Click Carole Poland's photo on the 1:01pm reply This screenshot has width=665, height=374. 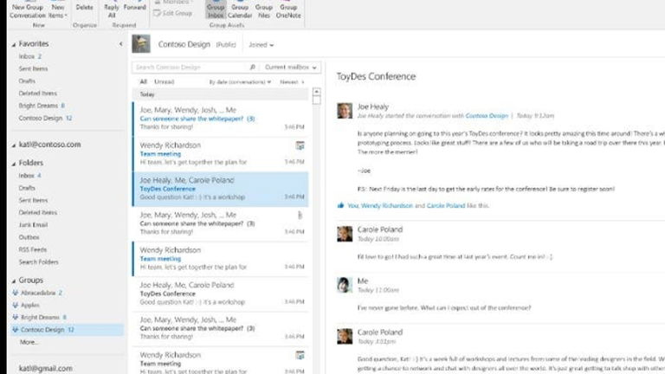click(345, 336)
